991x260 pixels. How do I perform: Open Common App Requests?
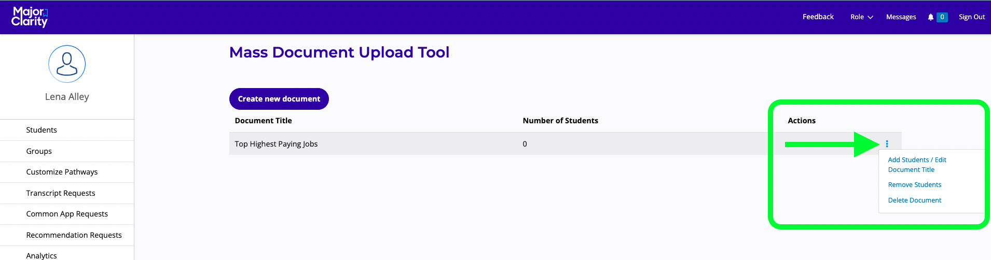(67, 214)
